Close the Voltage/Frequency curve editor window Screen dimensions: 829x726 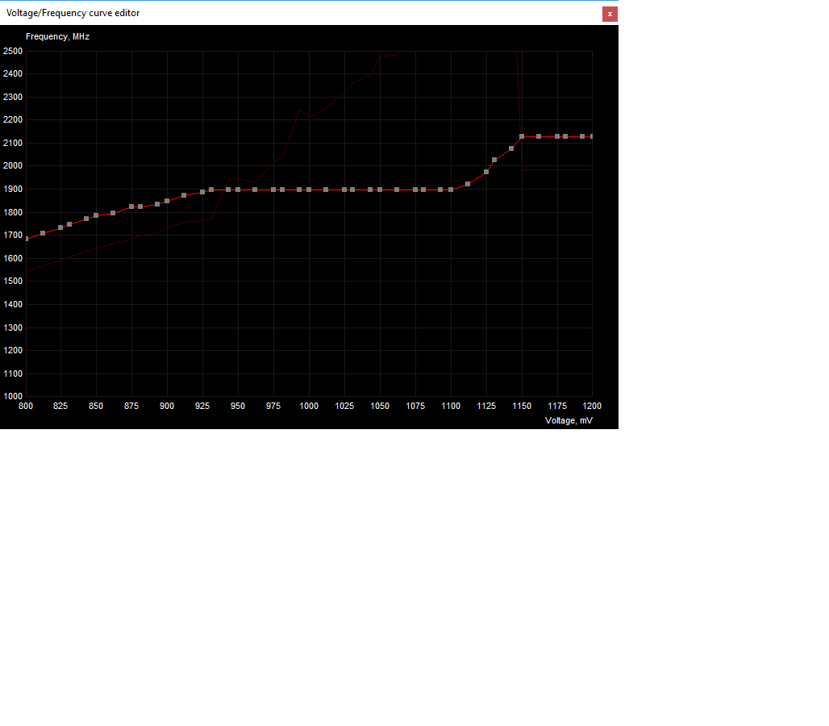point(610,15)
